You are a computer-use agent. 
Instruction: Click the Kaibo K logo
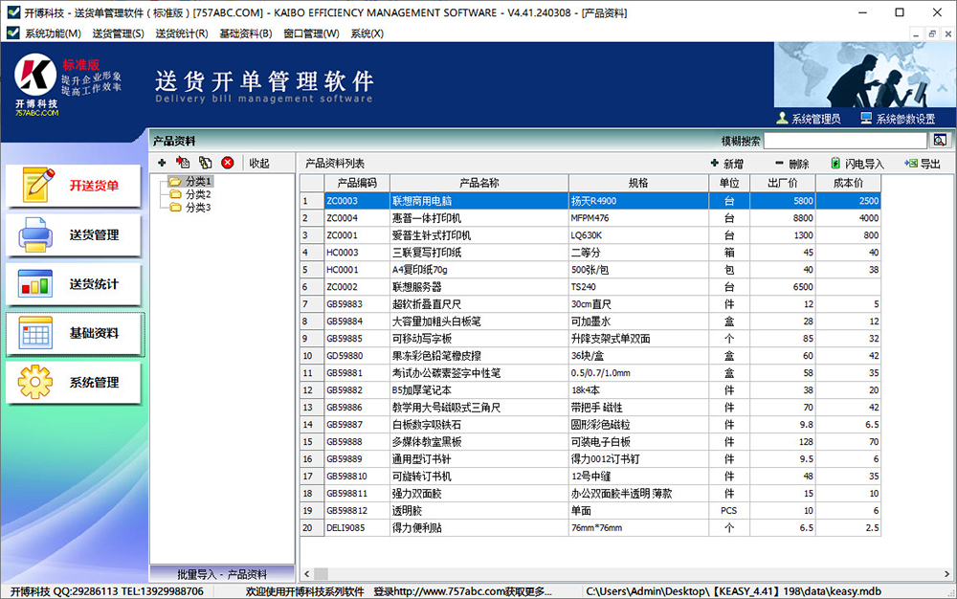point(35,75)
